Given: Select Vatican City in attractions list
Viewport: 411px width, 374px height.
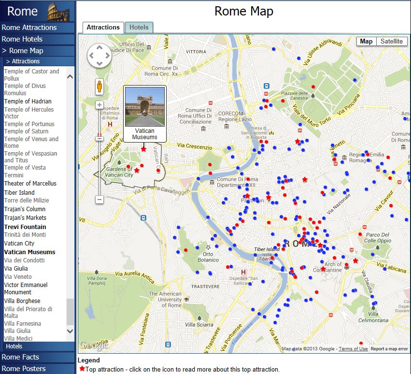Looking at the screenshot, I should [x=19, y=244].
